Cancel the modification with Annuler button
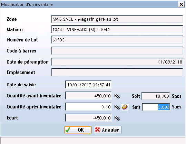Image resolution: width=186 pixels, height=144 pixels. coord(108,130)
